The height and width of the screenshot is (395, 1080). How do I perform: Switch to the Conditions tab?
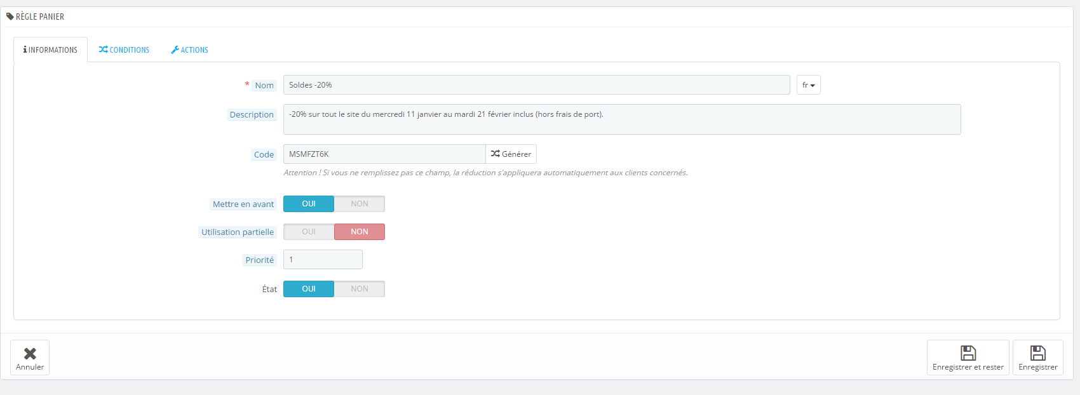pos(124,50)
